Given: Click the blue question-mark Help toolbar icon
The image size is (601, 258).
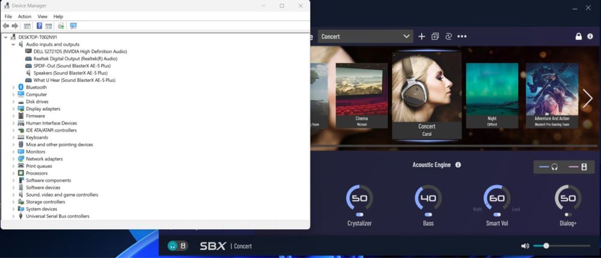Looking at the screenshot, I should point(39,26).
